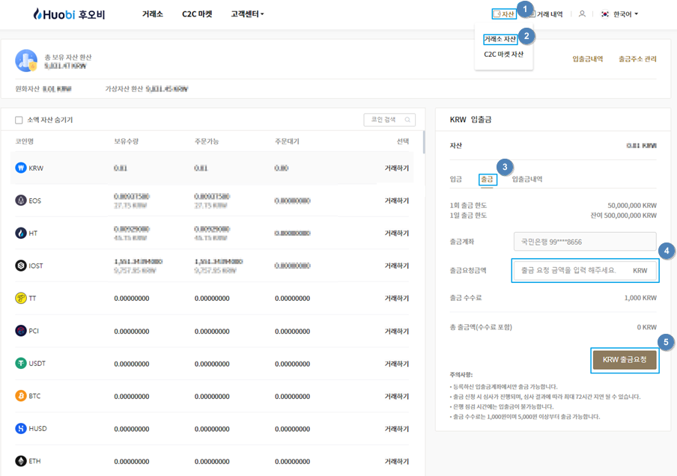Open the 거래소 menu item
The image size is (677, 476).
click(153, 13)
